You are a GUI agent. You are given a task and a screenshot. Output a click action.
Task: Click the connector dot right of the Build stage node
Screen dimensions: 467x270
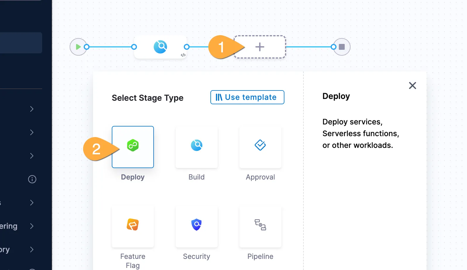tap(187, 47)
